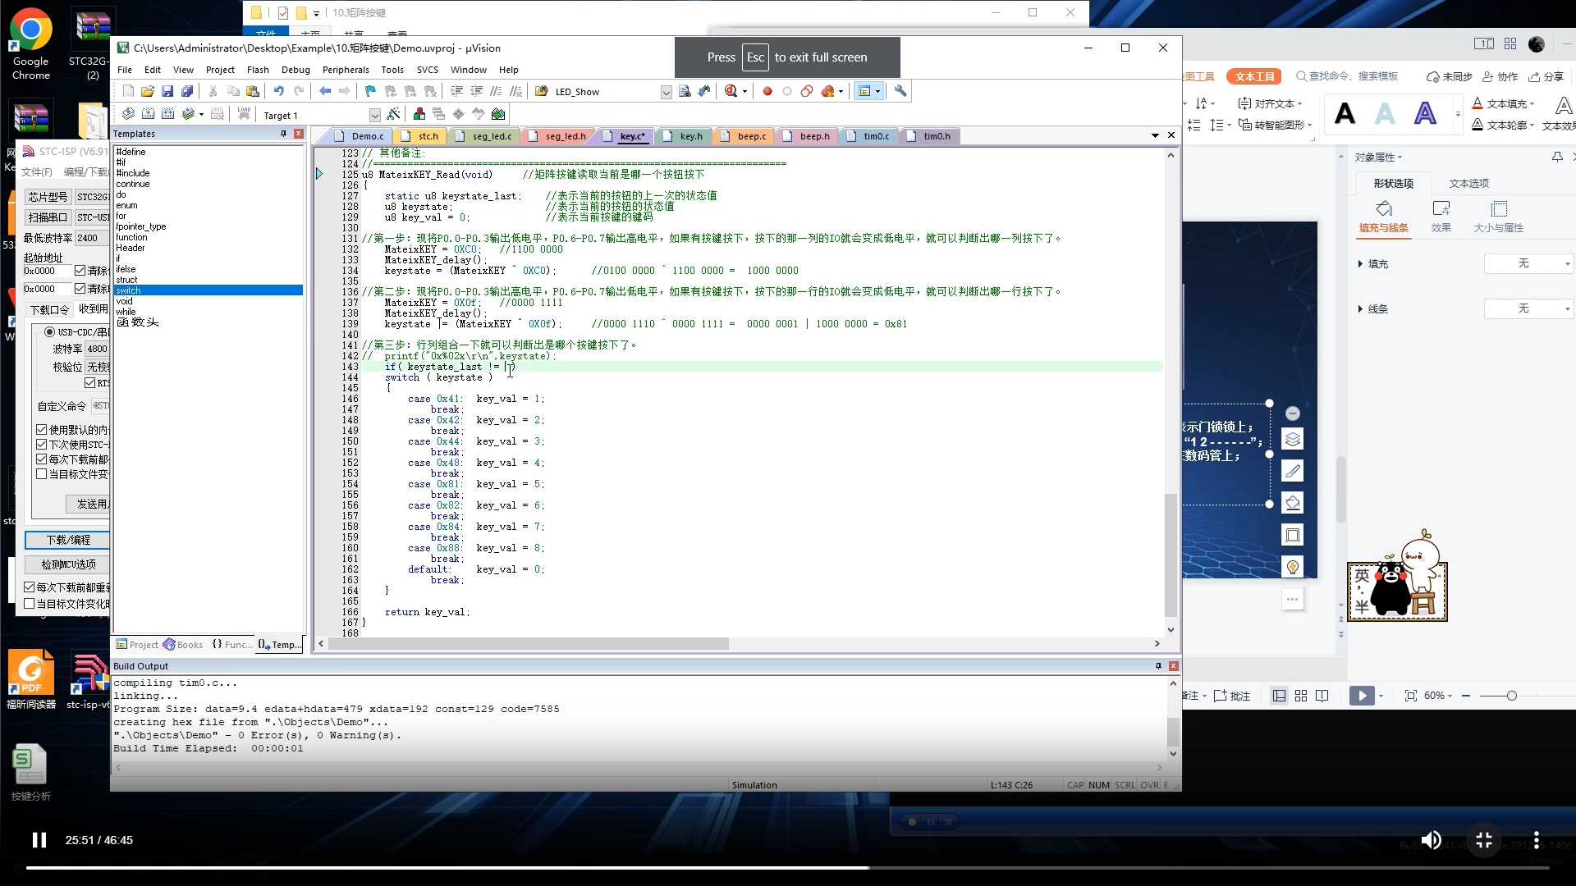Open the 文本填充 dropdown in WPS ribbon
Viewport: 1576px width, 886px height.
point(1532,104)
